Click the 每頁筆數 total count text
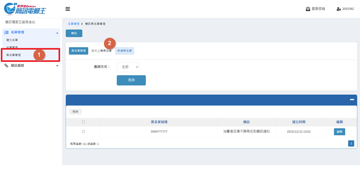360x171 pixels. [x=84, y=144]
